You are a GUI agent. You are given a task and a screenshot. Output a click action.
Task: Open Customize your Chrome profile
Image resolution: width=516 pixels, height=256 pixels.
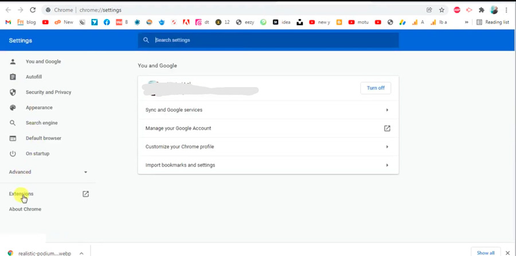click(268, 147)
